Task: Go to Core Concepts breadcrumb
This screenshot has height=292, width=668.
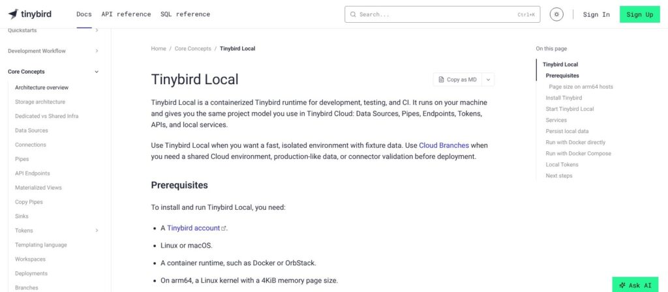Action: pyautogui.click(x=193, y=48)
